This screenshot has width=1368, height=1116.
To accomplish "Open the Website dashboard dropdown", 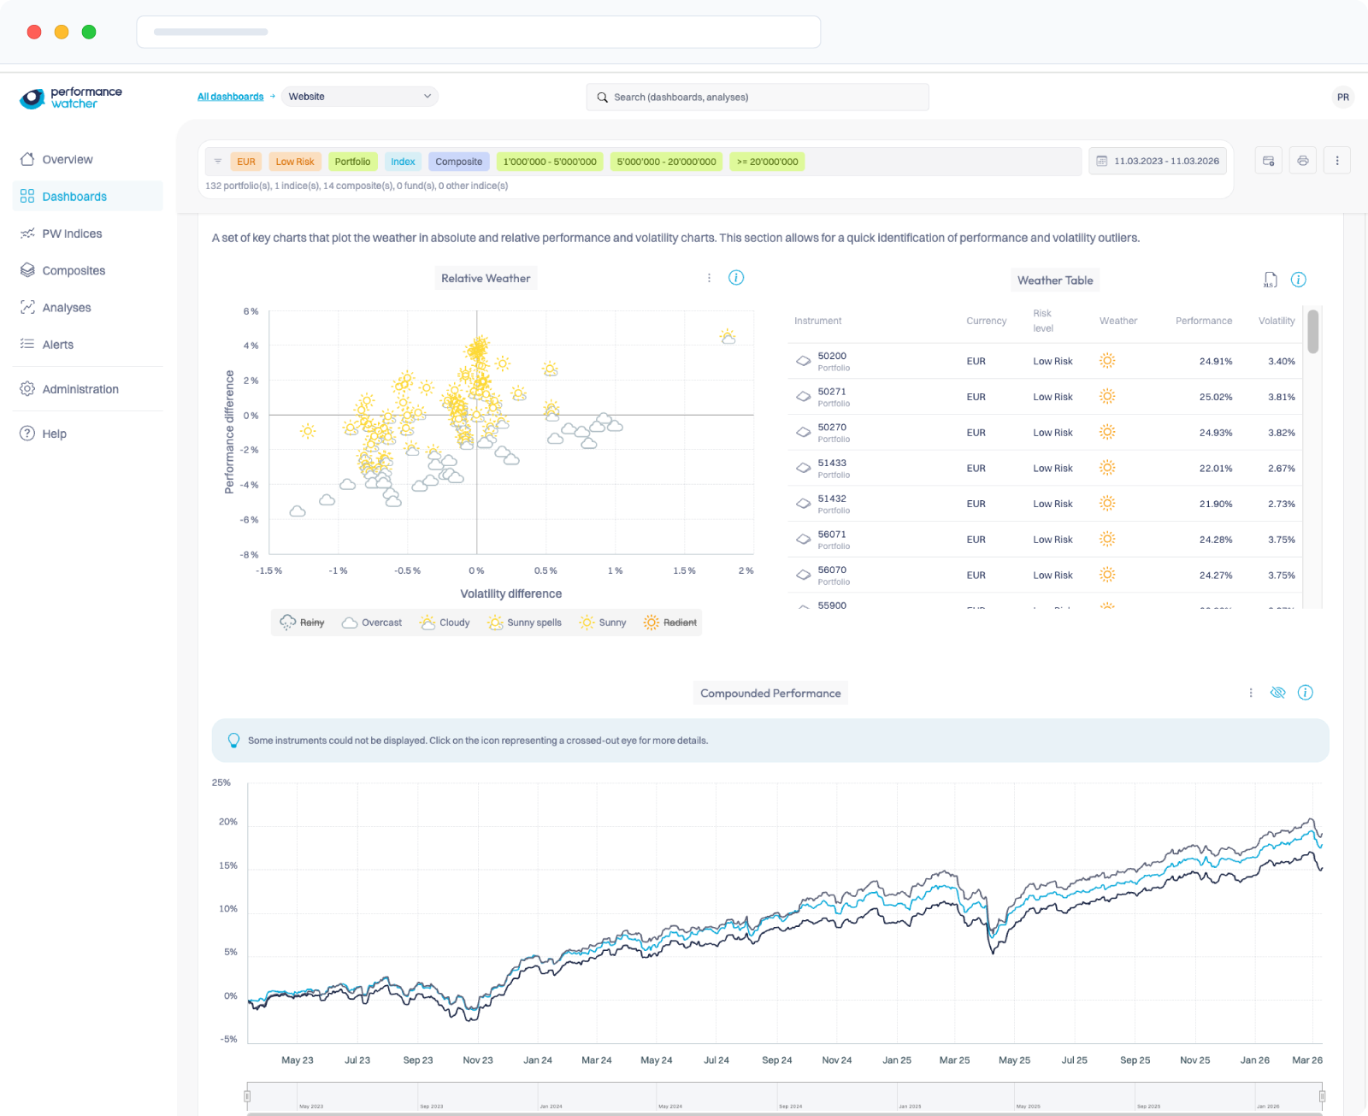I will (x=359, y=97).
